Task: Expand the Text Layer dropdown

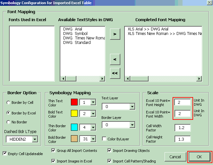Action: (x=132, y=107)
